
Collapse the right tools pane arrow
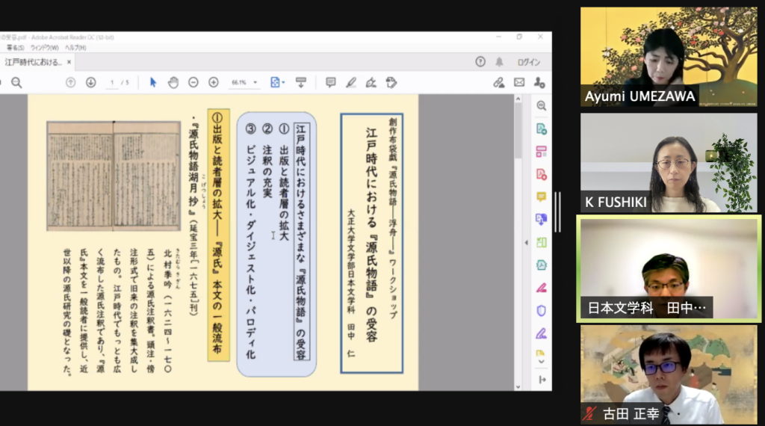coord(525,243)
